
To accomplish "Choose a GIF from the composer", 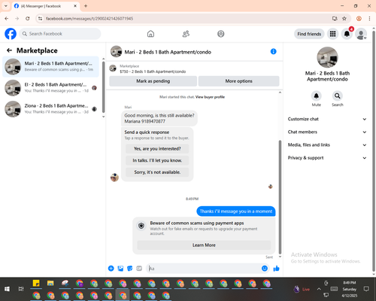I will pyautogui.click(x=139, y=269).
